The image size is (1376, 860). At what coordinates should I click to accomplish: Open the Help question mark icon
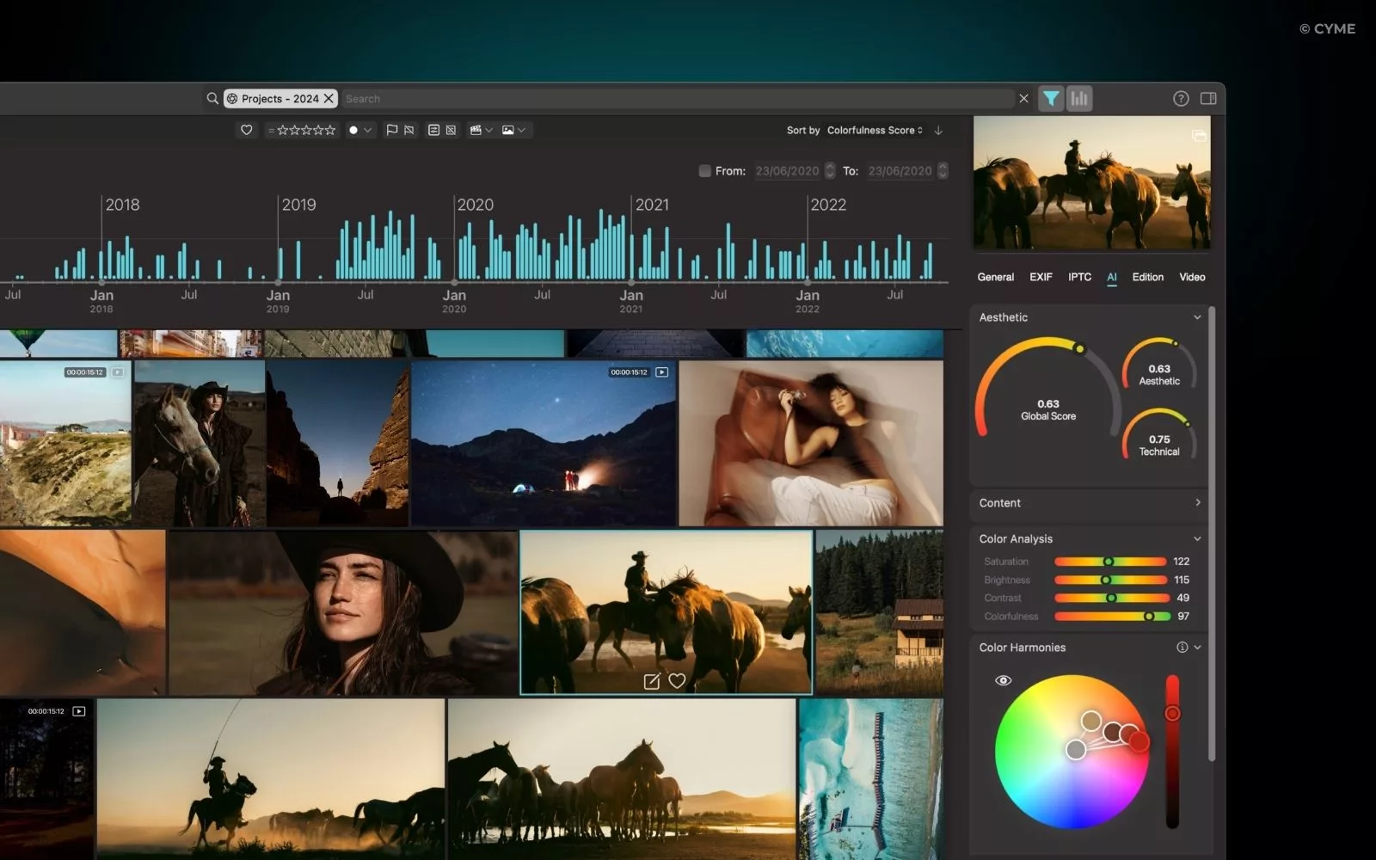click(x=1180, y=98)
